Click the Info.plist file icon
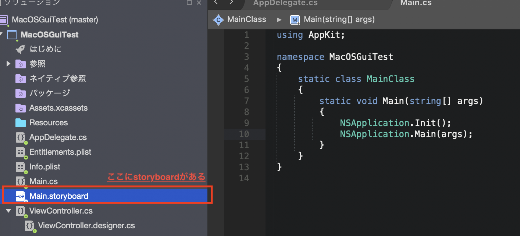The width and height of the screenshot is (520, 236). (21, 167)
